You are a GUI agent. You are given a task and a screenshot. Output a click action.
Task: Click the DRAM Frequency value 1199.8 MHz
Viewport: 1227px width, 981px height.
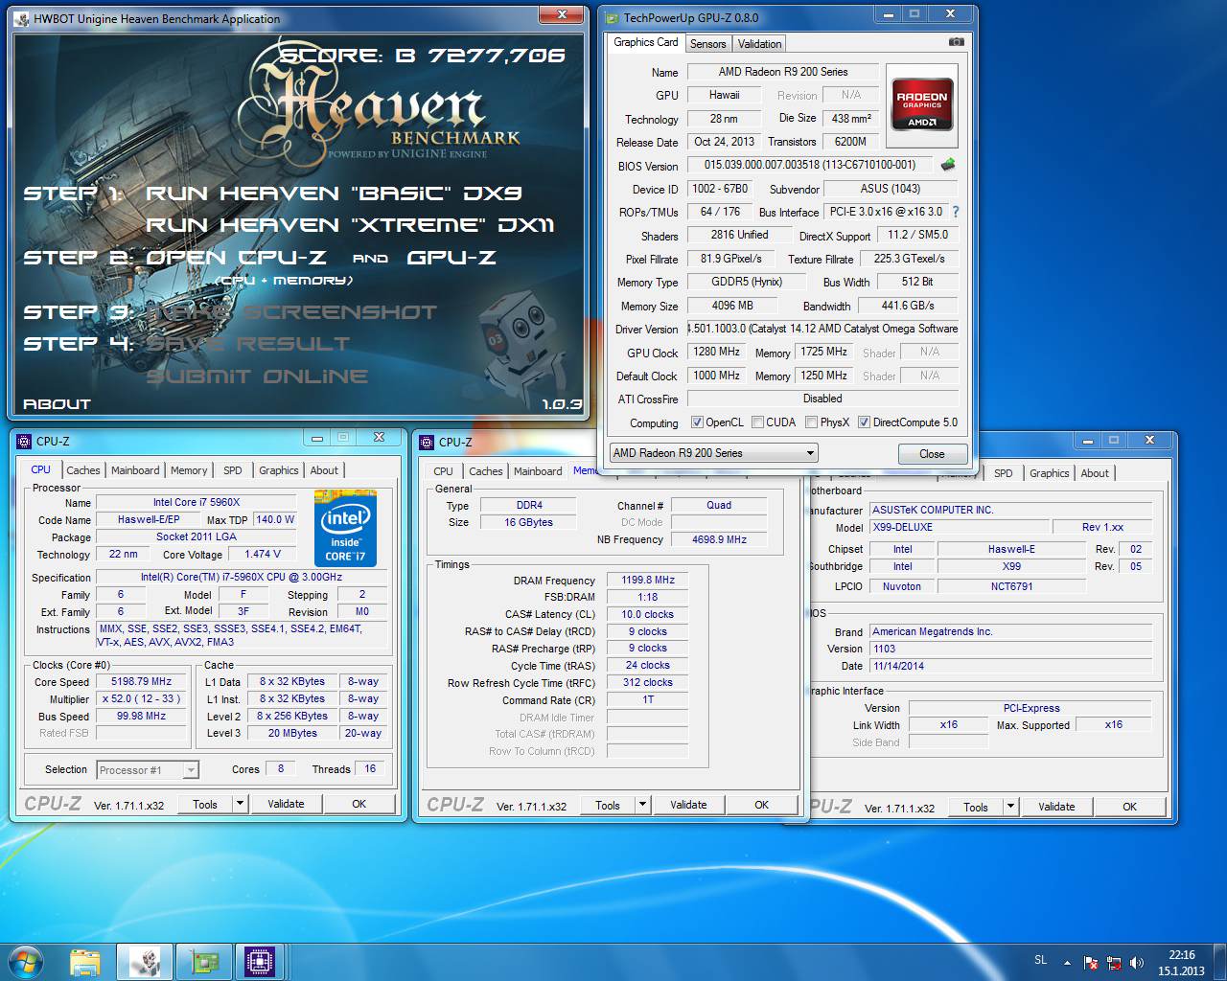pyautogui.click(x=647, y=580)
